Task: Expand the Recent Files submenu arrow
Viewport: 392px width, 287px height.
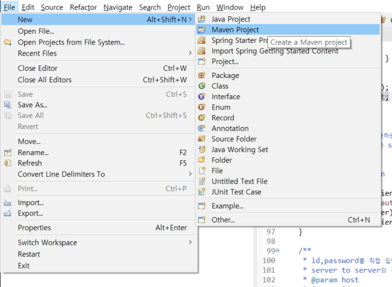Action: (190, 53)
